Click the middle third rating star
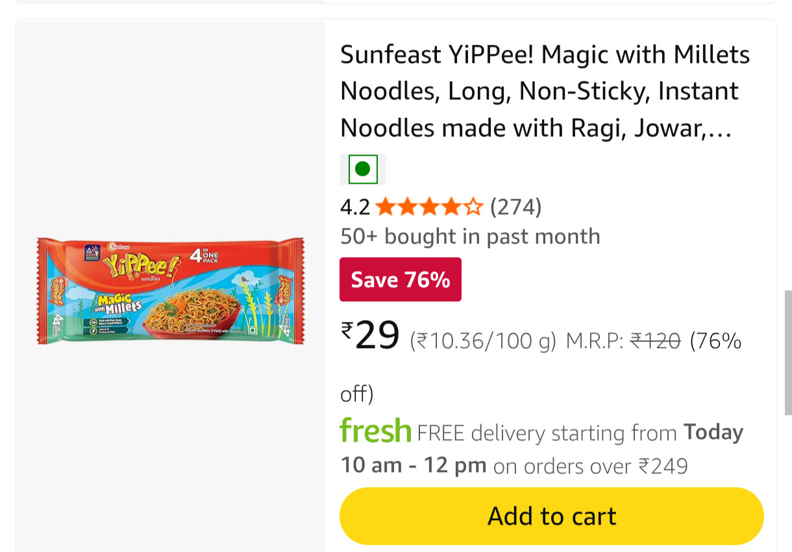Viewport: 792px width, 552px height. [430, 207]
